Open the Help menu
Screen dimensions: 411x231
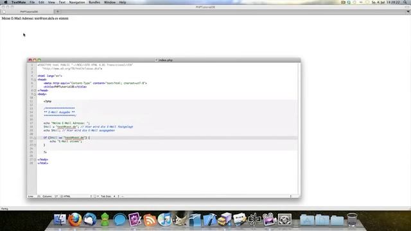coord(123,2)
